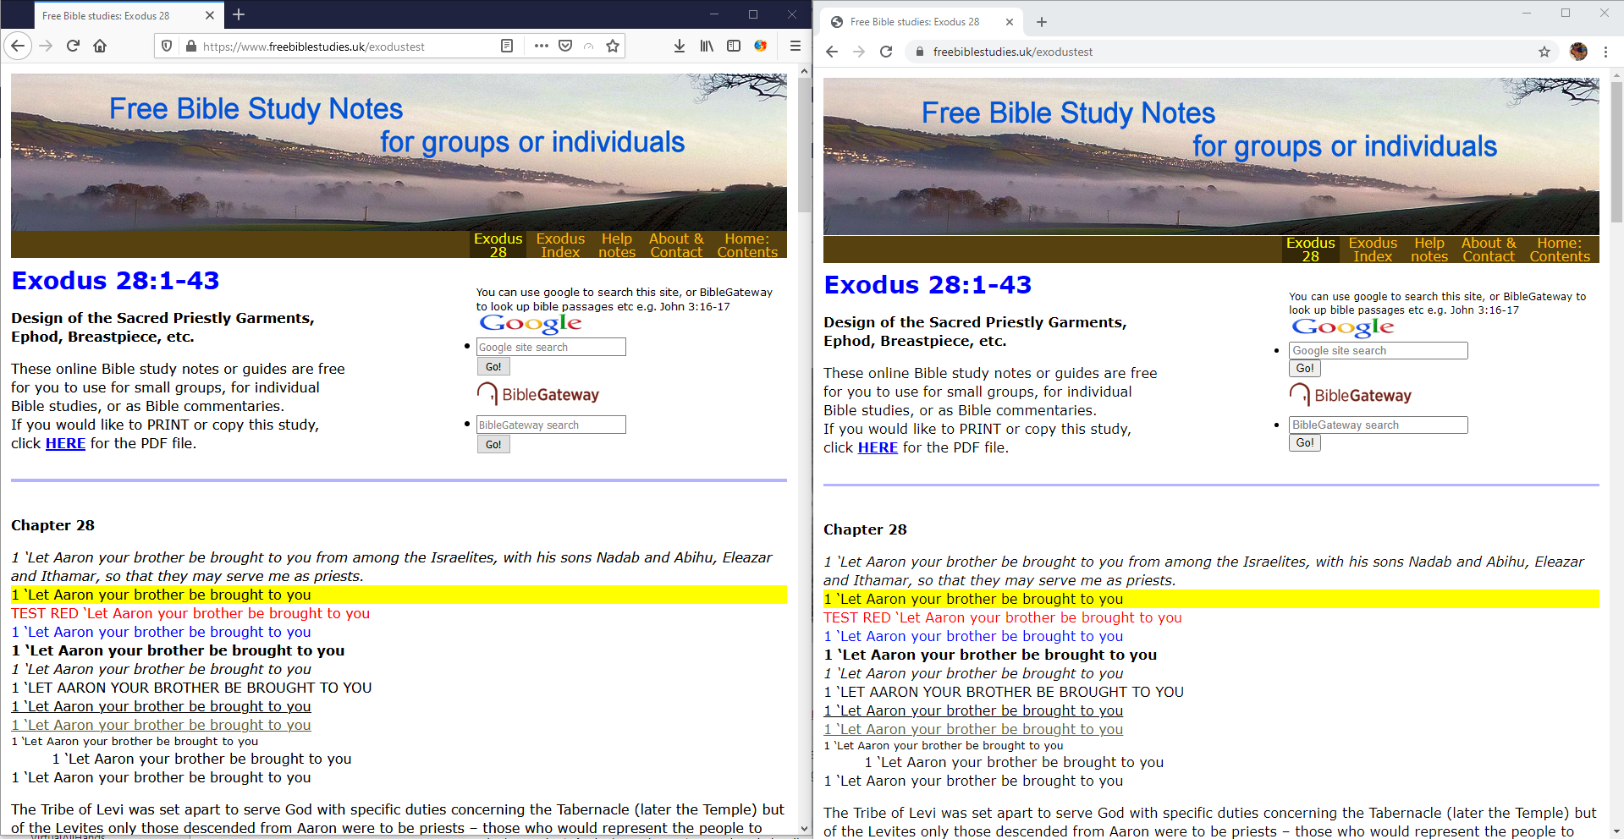View Firefox tracking protection shield

click(x=167, y=46)
